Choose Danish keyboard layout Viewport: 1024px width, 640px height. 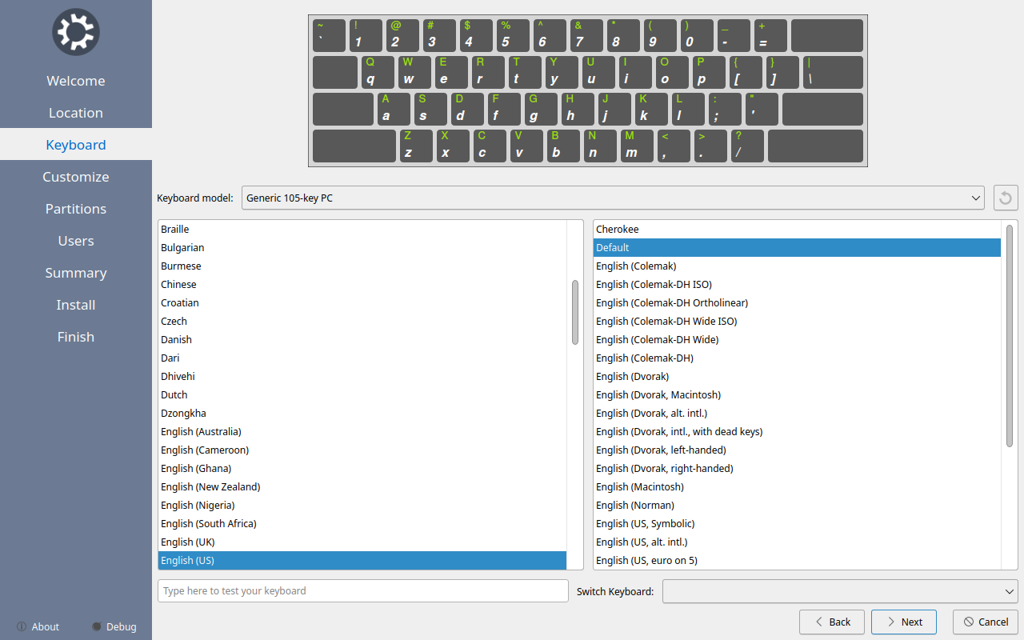362,340
